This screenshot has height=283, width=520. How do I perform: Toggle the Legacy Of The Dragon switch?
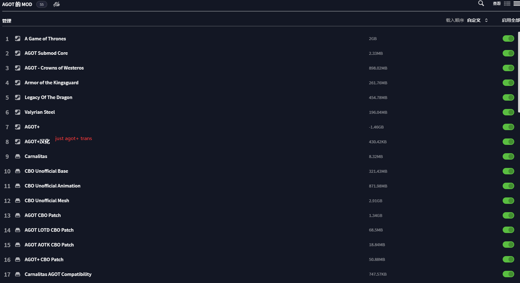coord(508,97)
